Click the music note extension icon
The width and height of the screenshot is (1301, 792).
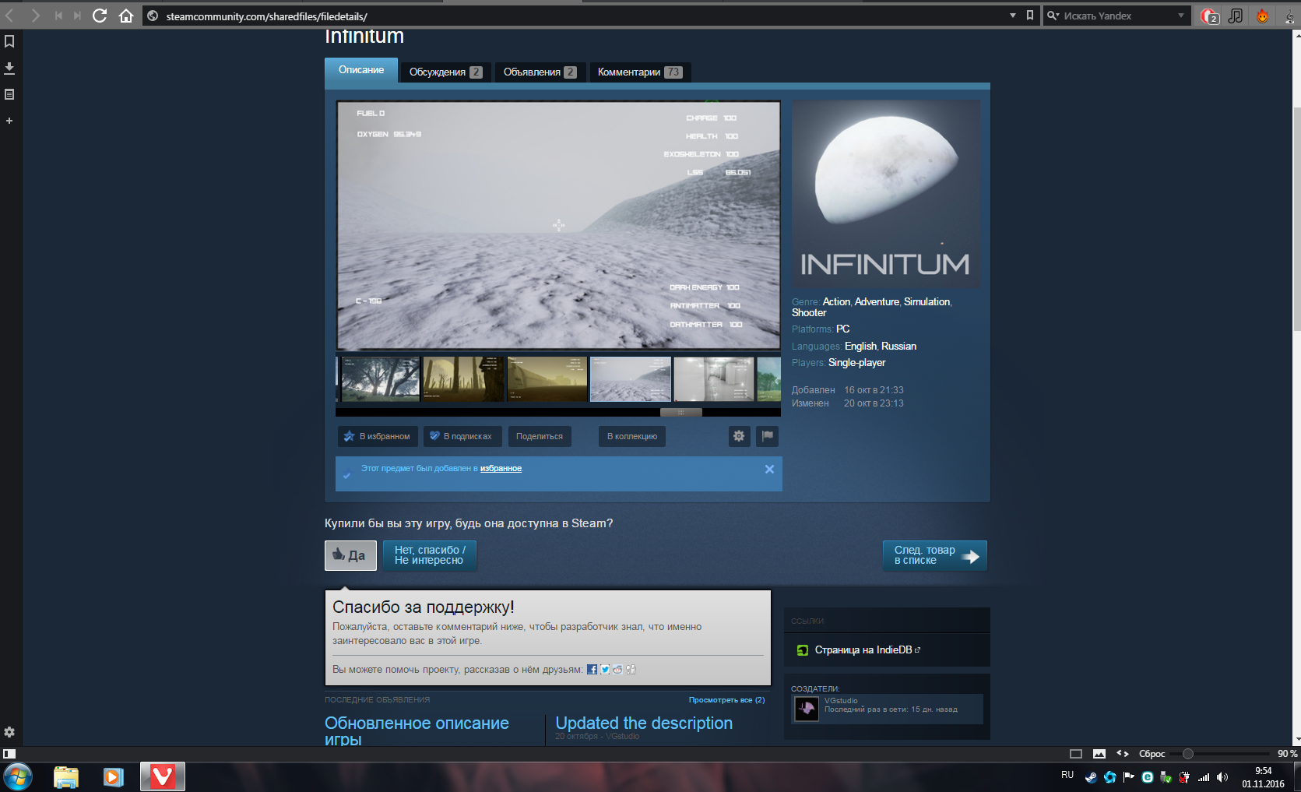click(1236, 16)
